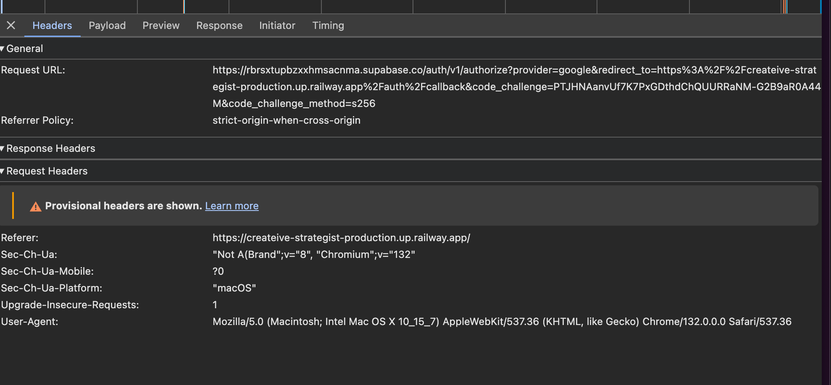Select the strict-origin-when-cross-origin Referrer Policy value
The width and height of the screenshot is (831, 385).
[x=287, y=120]
